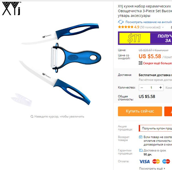The image size is (172, 170).
Task: Click the XYJ brand logo
Action: (11, 9)
